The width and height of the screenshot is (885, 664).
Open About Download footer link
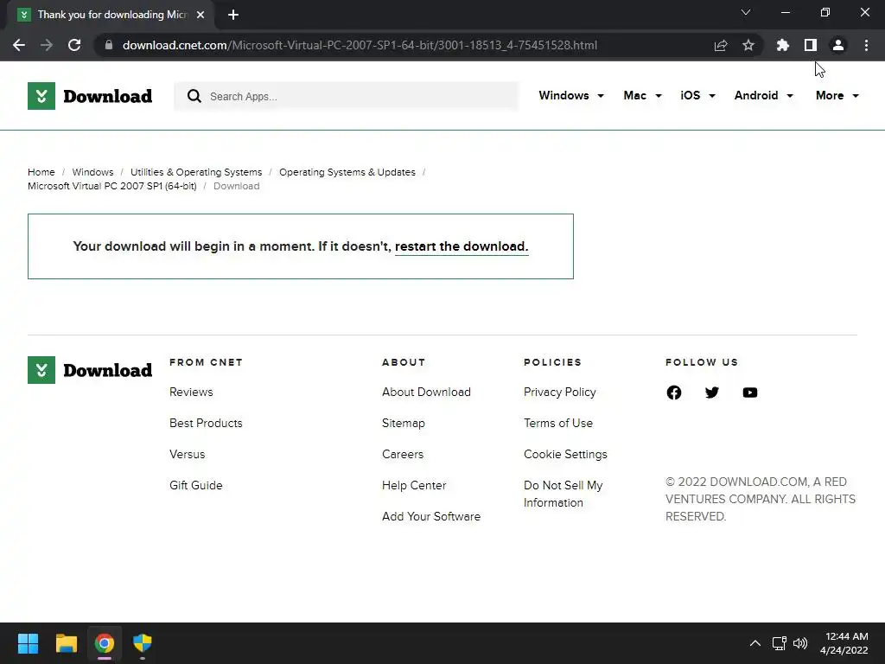tap(426, 392)
